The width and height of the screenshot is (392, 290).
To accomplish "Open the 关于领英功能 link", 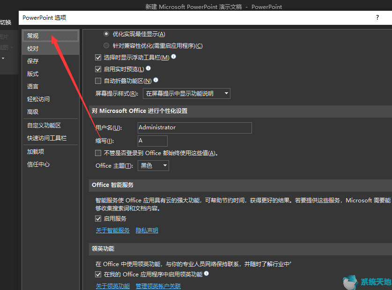I will coord(113,286).
